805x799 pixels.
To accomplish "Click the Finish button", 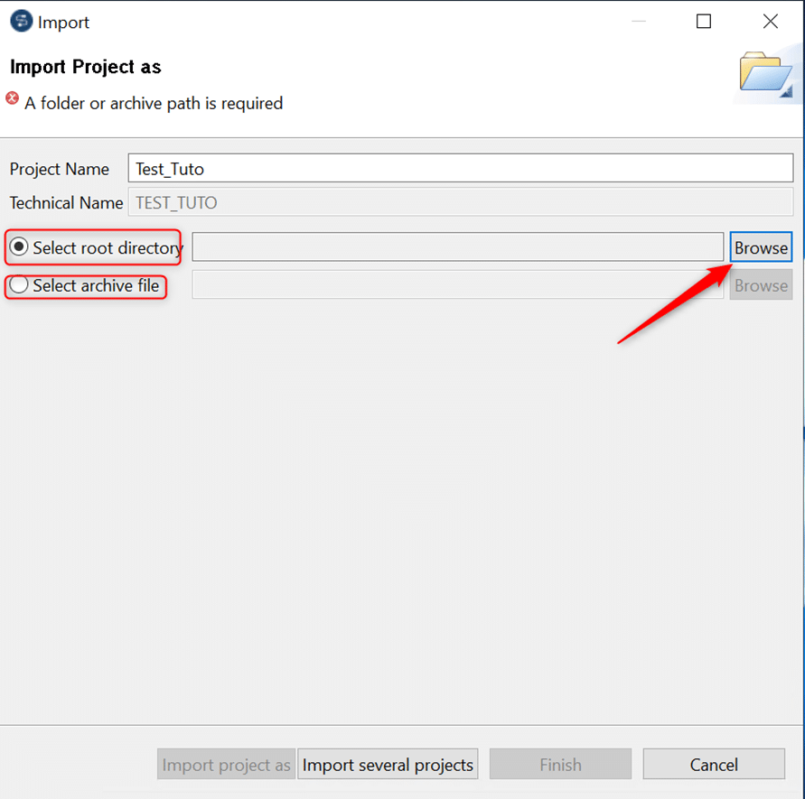I will [560, 764].
